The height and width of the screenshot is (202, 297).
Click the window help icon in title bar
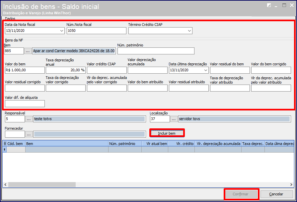pyautogui.click(x=269, y=5)
